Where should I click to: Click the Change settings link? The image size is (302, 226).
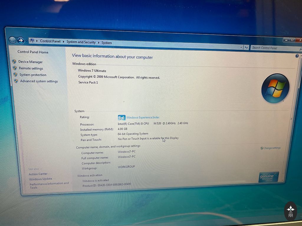coord(272,148)
